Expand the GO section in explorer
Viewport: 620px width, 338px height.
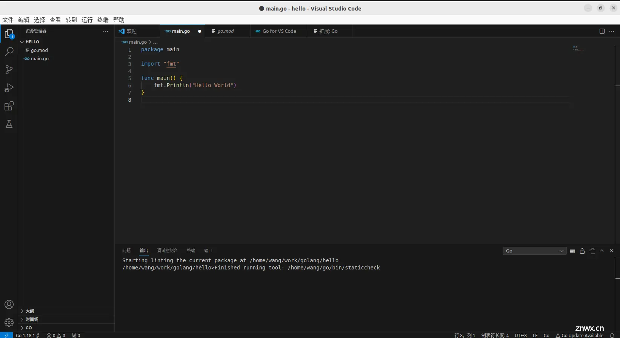point(66,327)
